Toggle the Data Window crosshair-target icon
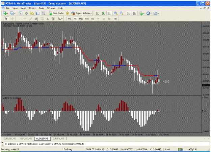The image size is (211, 152). 26,13
